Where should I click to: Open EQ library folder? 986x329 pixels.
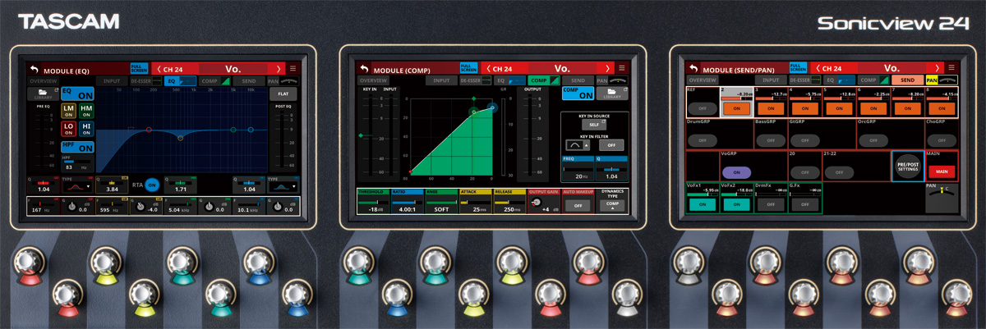click(42, 94)
